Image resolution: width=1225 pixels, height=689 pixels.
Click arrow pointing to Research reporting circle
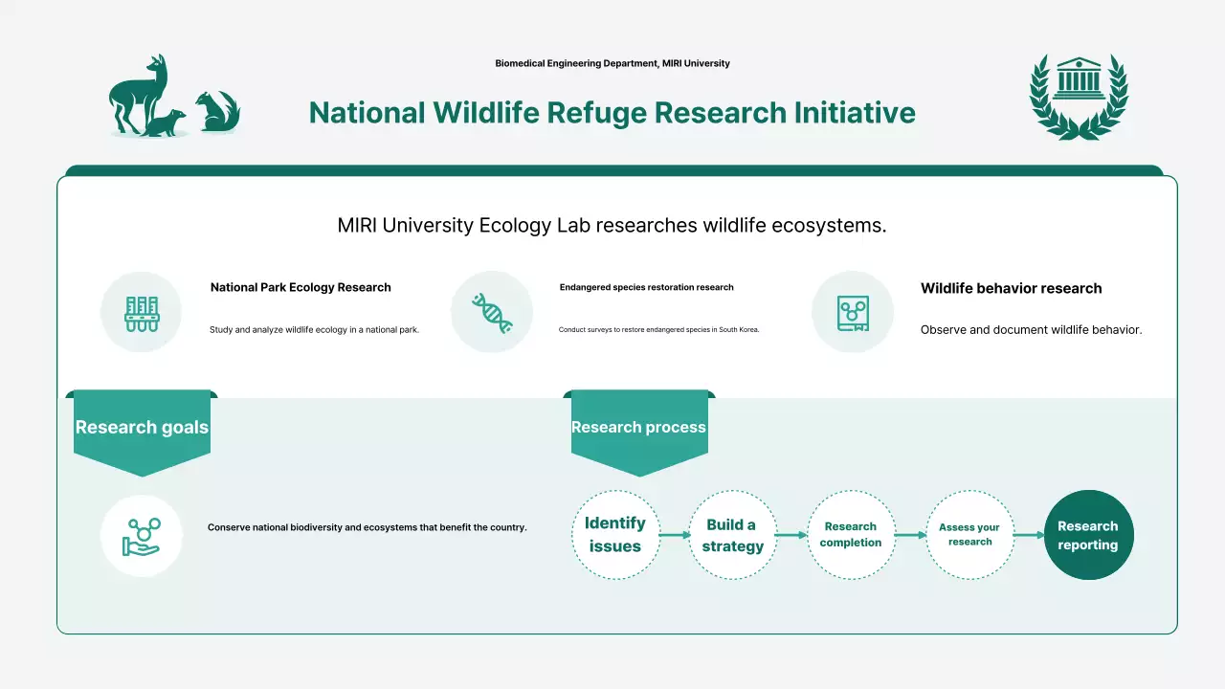tap(1029, 536)
